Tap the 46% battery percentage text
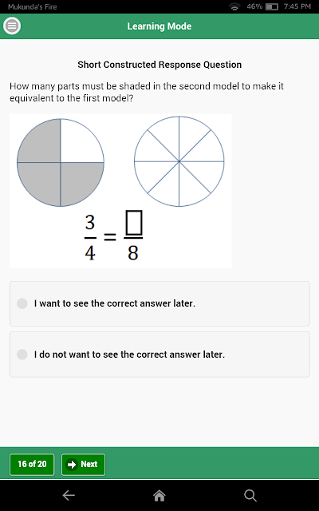The width and height of the screenshot is (319, 511). click(x=254, y=6)
